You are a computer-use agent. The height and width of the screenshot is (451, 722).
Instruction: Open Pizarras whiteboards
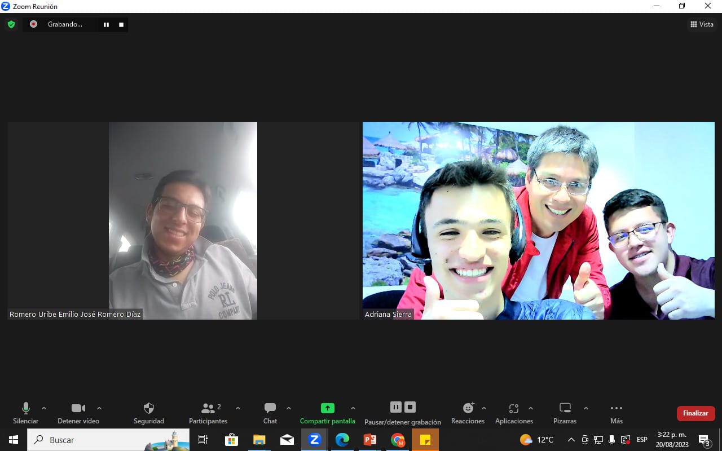coord(565,413)
